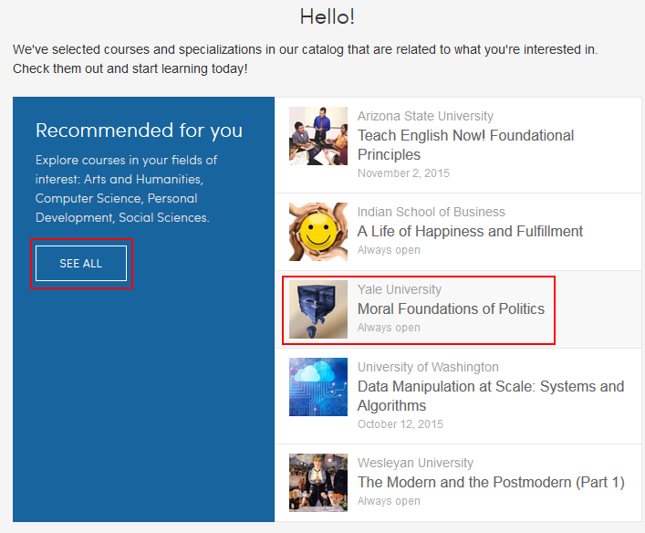The width and height of the screenshot is (645, 533).
Task: Click University of Washington label
Action: pos(428,367)
